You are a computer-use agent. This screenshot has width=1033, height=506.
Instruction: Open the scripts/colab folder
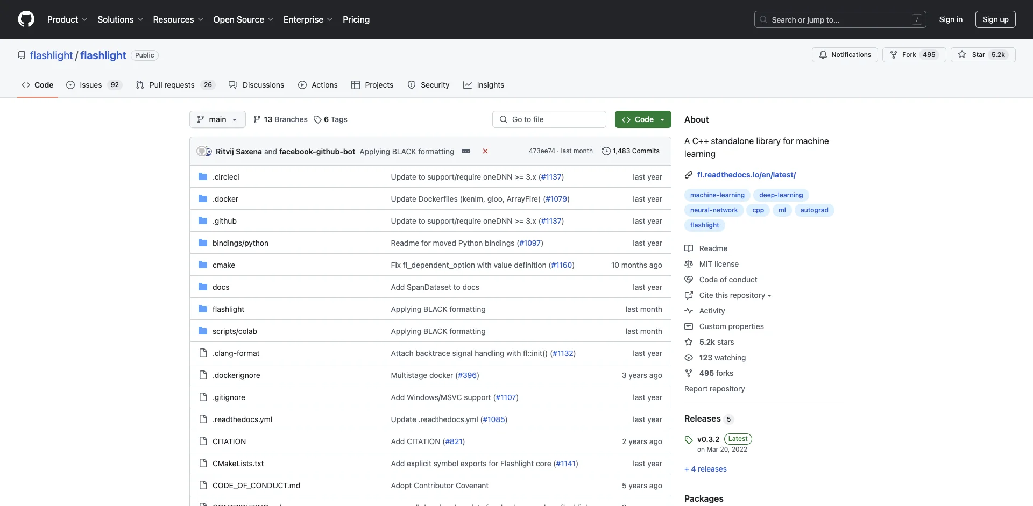[x=235, y=331]
